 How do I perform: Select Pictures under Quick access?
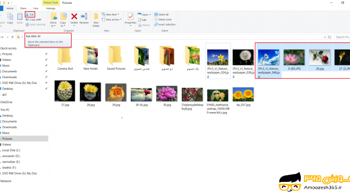[7, 54]
